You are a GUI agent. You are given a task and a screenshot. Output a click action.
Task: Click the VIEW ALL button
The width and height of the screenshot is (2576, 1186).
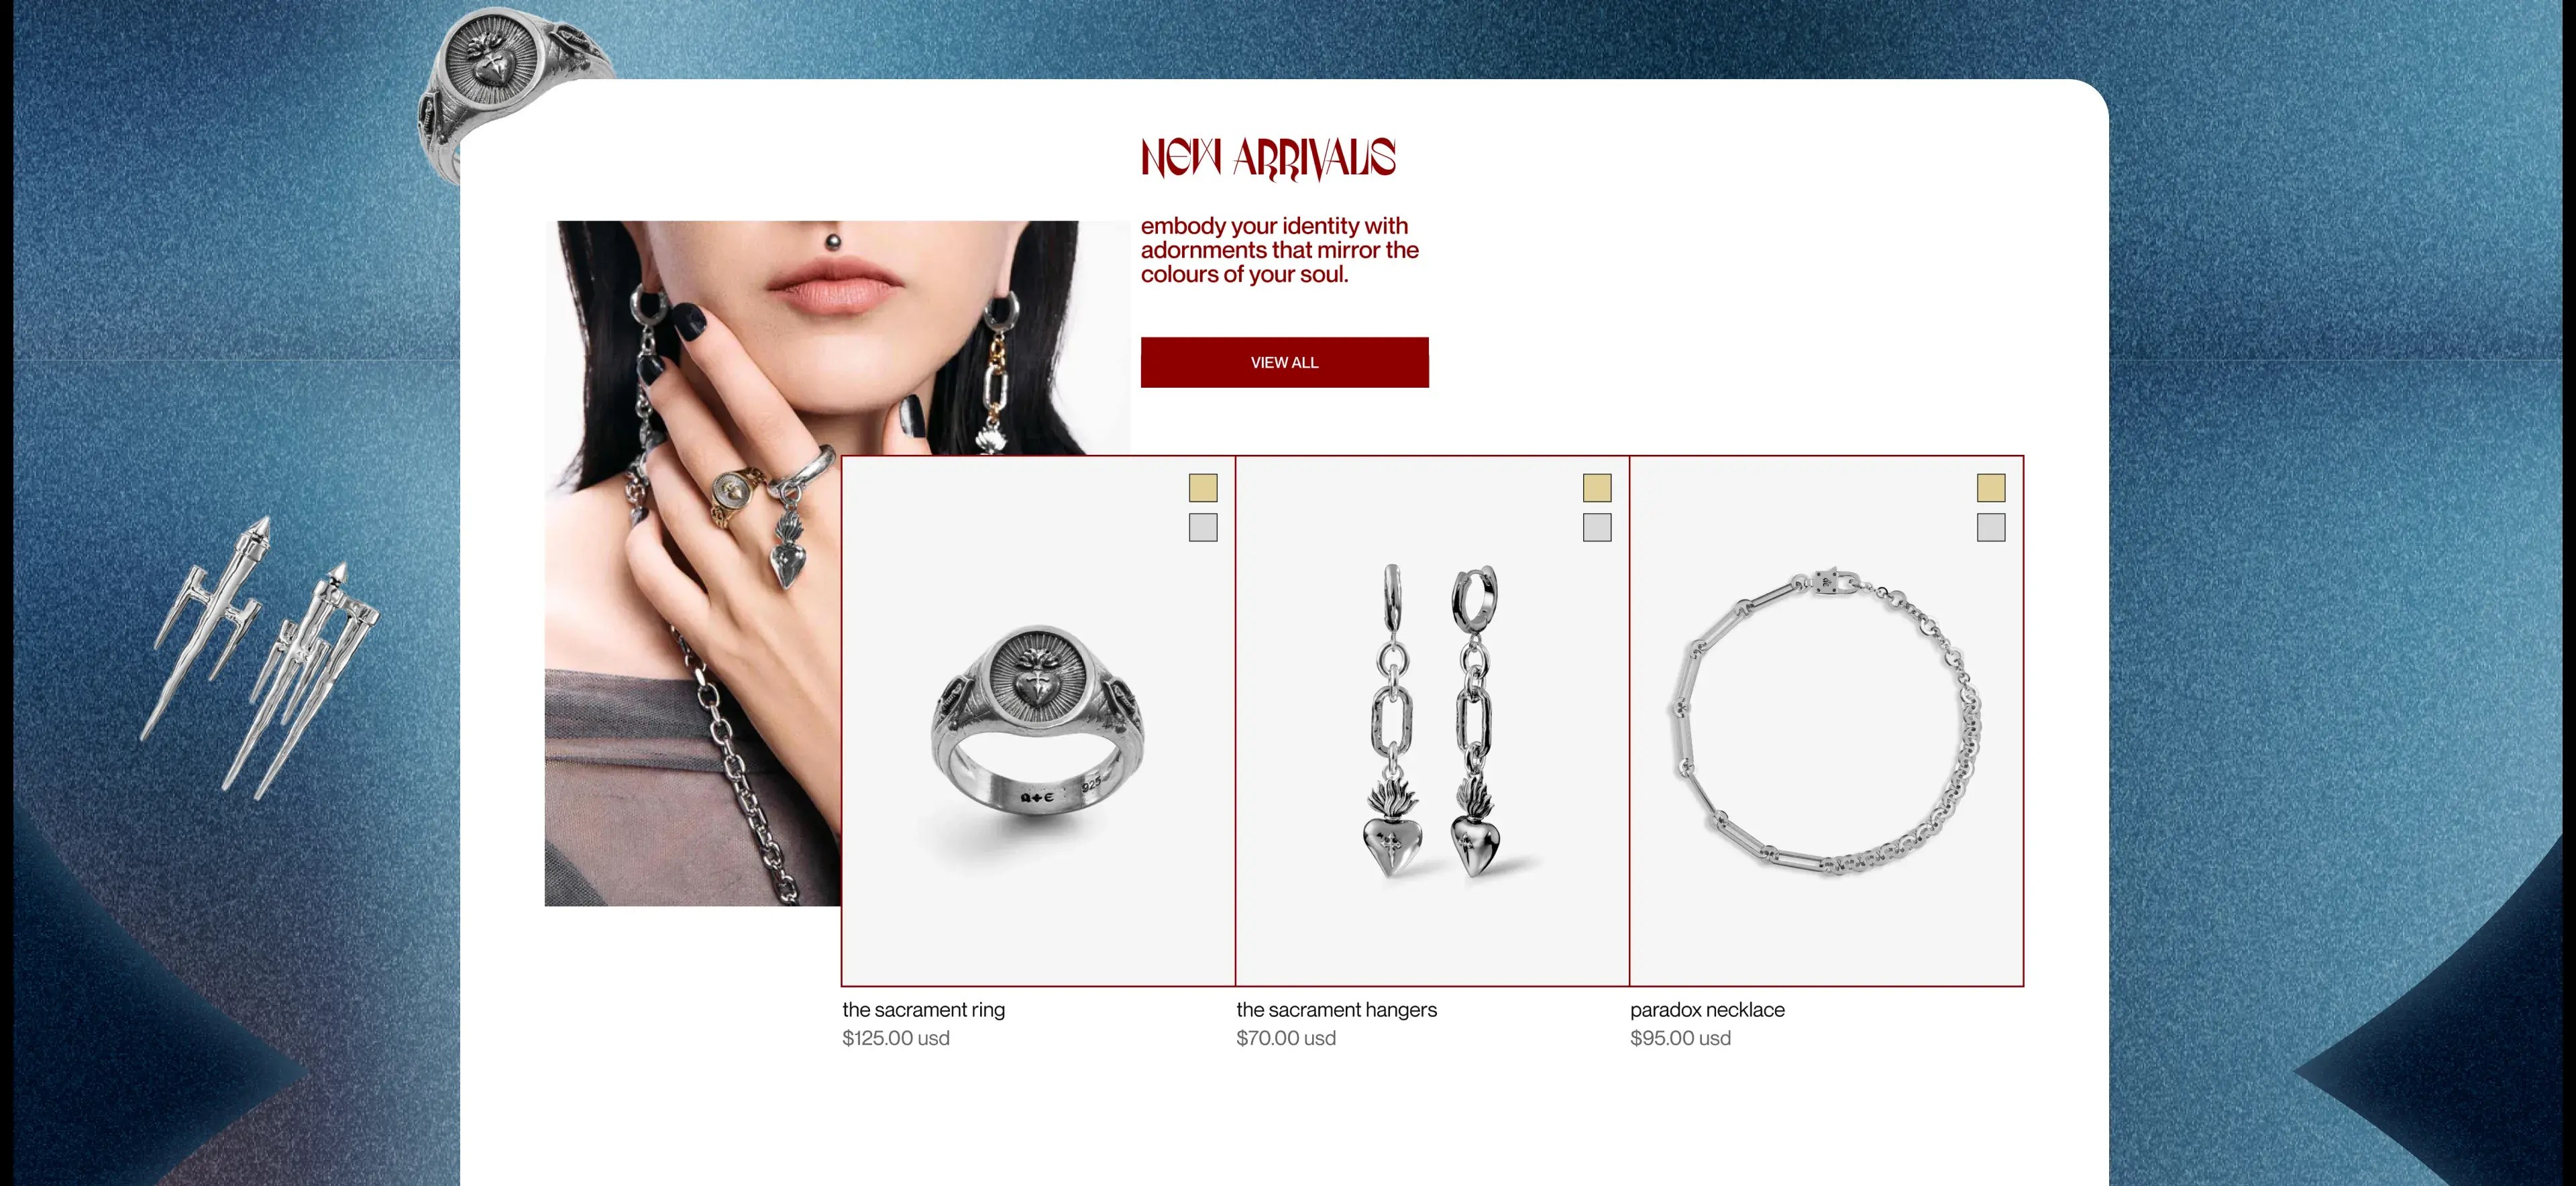click(x=1284, y=362)
